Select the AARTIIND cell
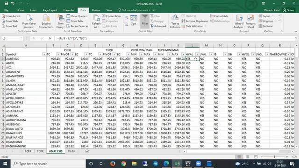This screenshot has width=299, height=168. click(x=26, y=59)
